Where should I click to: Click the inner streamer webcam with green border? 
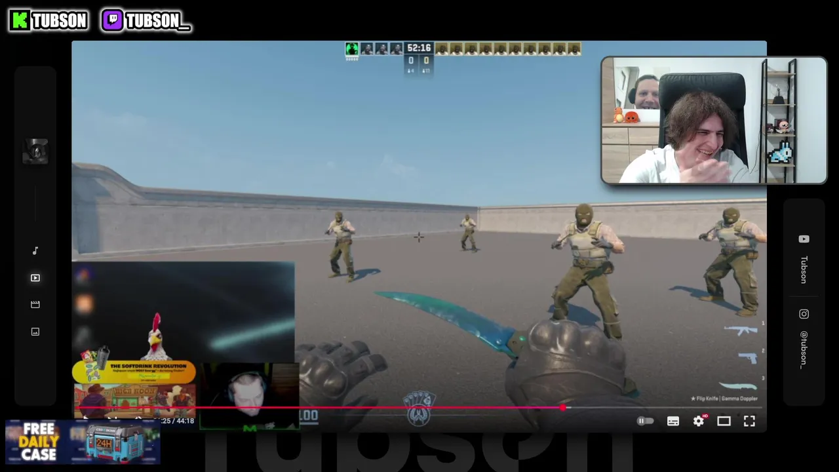pyautogui.click(x=249, y=397)
